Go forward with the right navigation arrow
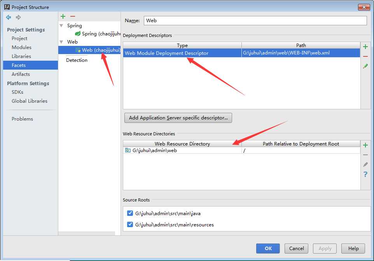 (18, 17)
